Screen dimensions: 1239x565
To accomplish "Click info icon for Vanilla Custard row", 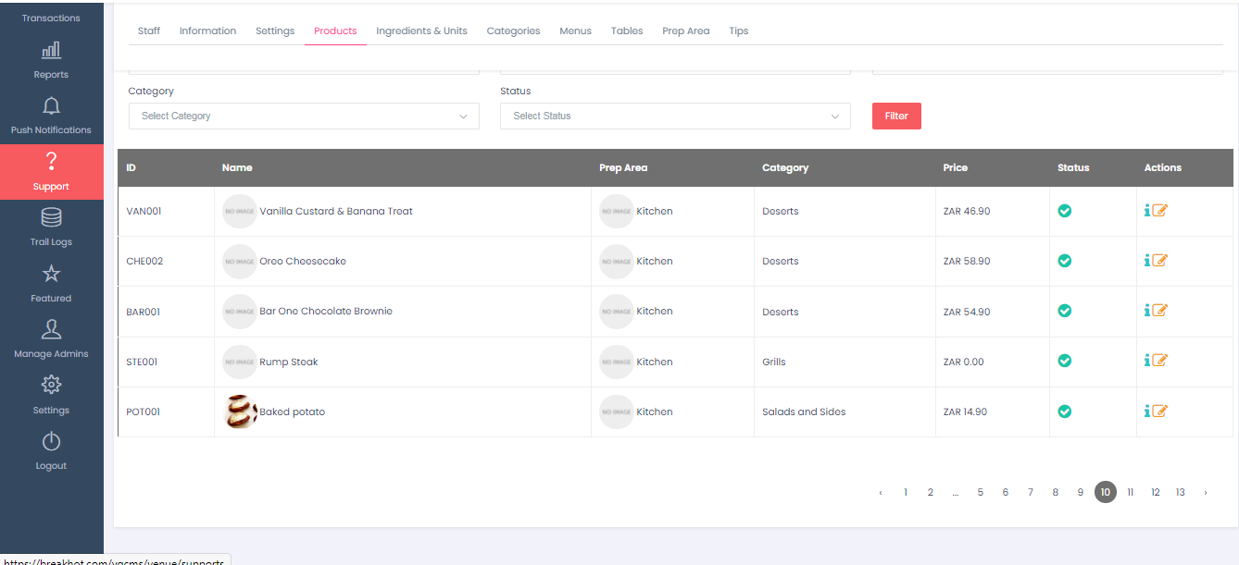I will point(1147,210).
